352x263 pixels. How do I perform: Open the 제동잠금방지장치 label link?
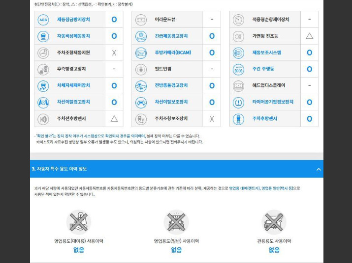[73, 20]
